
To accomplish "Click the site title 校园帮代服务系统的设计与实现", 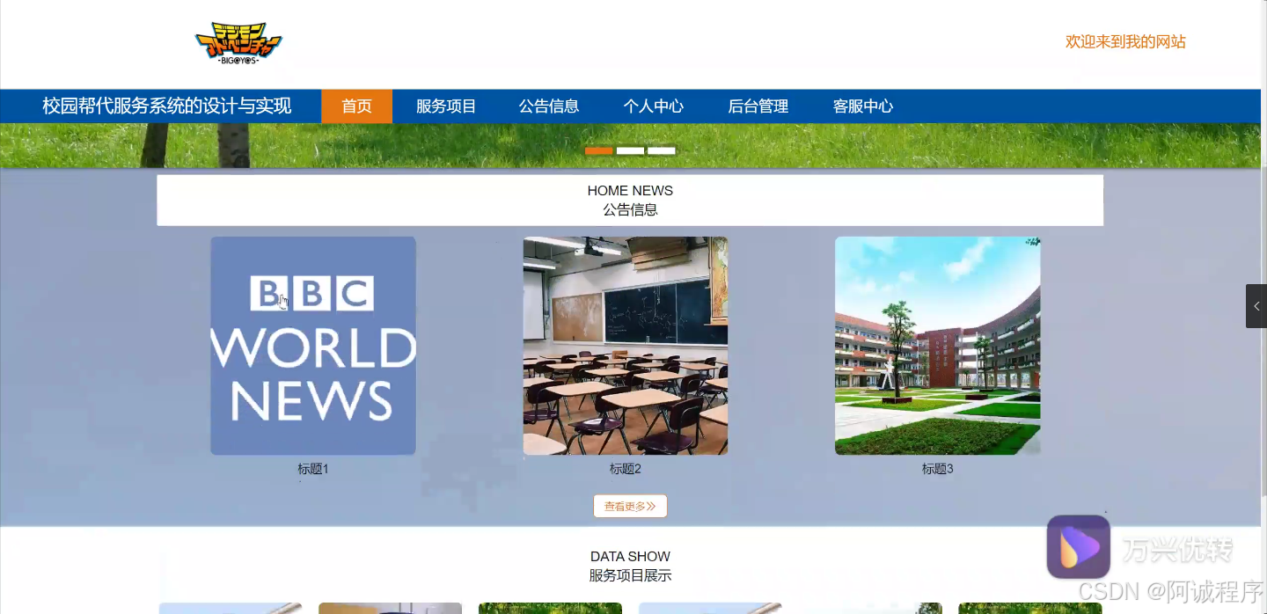I will click(x=167, y=106).
